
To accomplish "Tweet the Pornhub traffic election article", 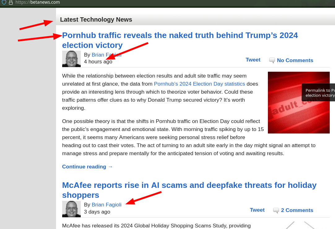I will (253, 60).
